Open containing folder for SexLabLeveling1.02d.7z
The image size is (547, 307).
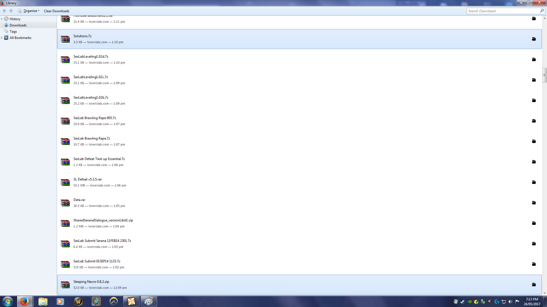click(x=534, y=59)
